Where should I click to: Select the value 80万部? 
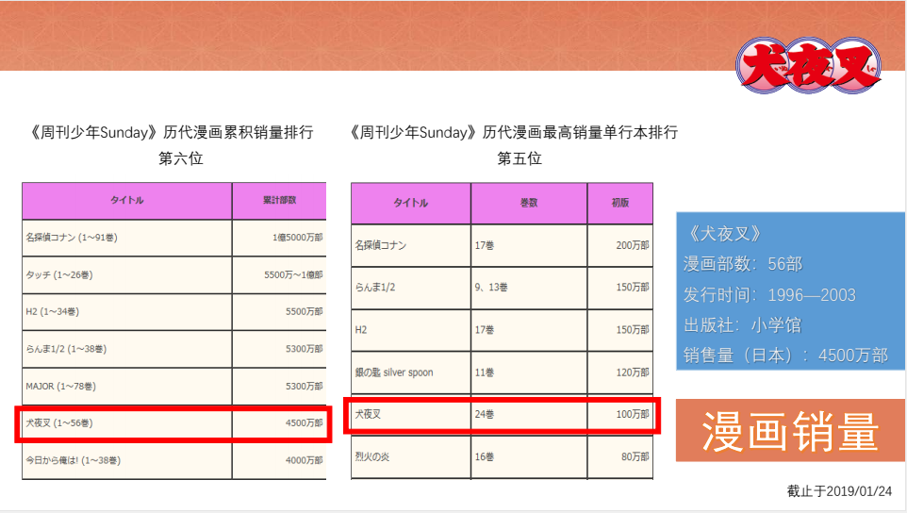click(635, 457)
